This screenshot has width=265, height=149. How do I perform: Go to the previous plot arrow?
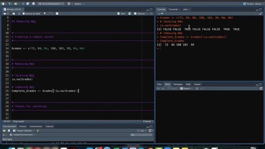pos(159,88)
